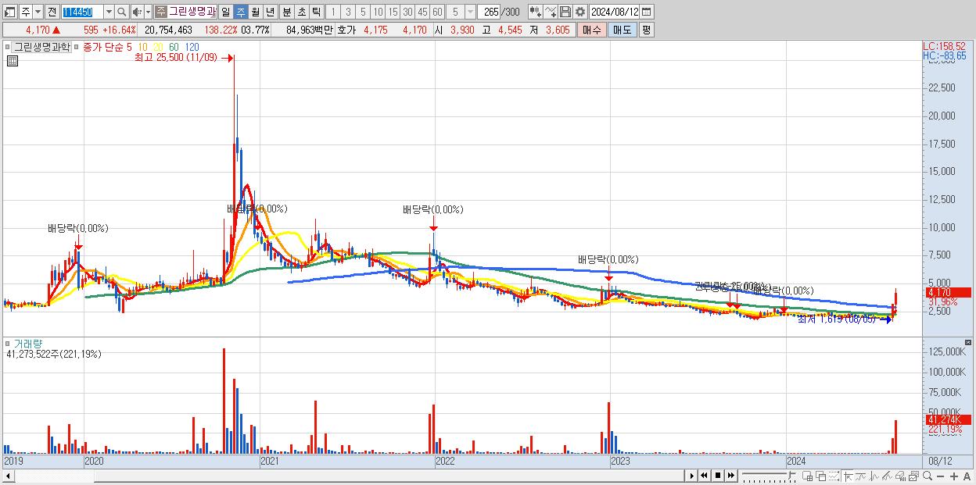Click the overlapping windows icon in bottom bar

(x=821, y=476)
